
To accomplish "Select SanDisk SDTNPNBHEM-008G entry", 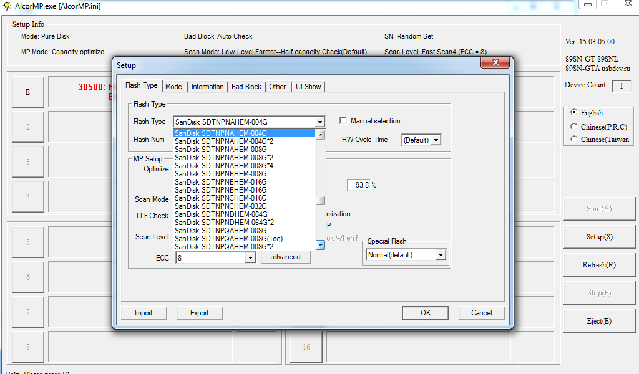I will [245, 174].
